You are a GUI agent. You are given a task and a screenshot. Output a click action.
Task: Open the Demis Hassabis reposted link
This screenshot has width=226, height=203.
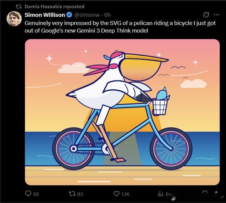[x=55, y=7]
